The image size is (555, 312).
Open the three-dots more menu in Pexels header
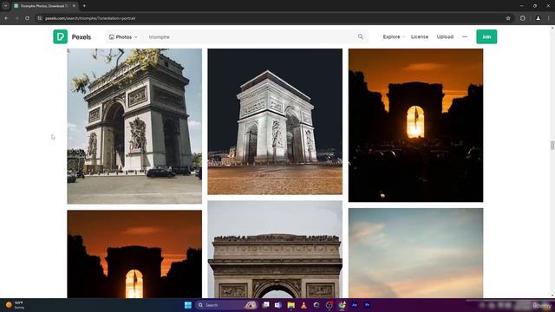coord(465,36)
